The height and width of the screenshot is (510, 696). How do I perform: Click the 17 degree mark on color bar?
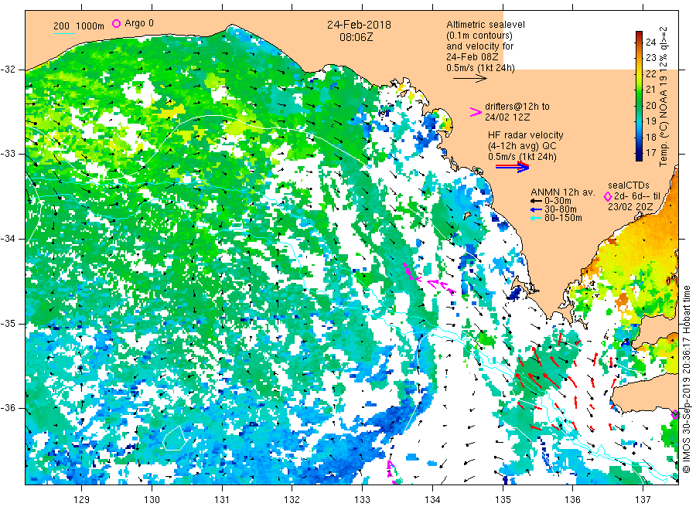pos(650,152)
